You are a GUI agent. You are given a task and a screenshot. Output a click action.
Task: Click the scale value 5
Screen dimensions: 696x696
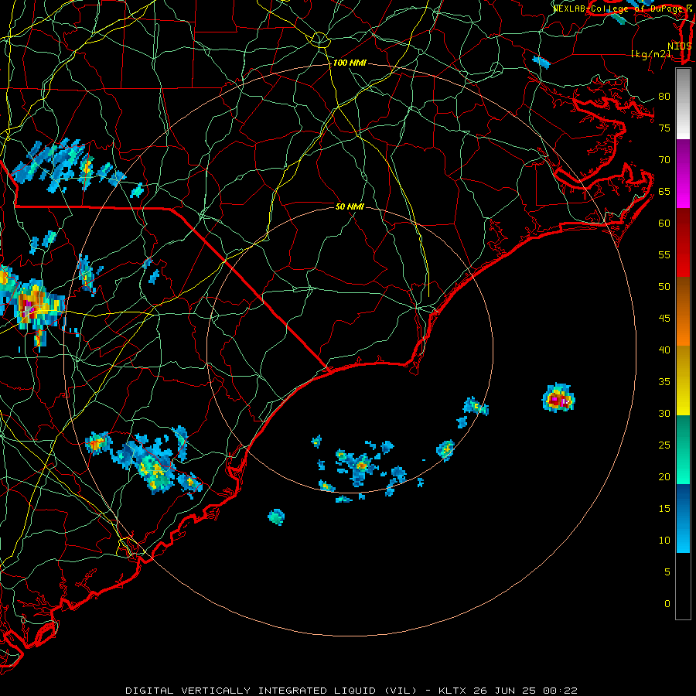[667, 571]
